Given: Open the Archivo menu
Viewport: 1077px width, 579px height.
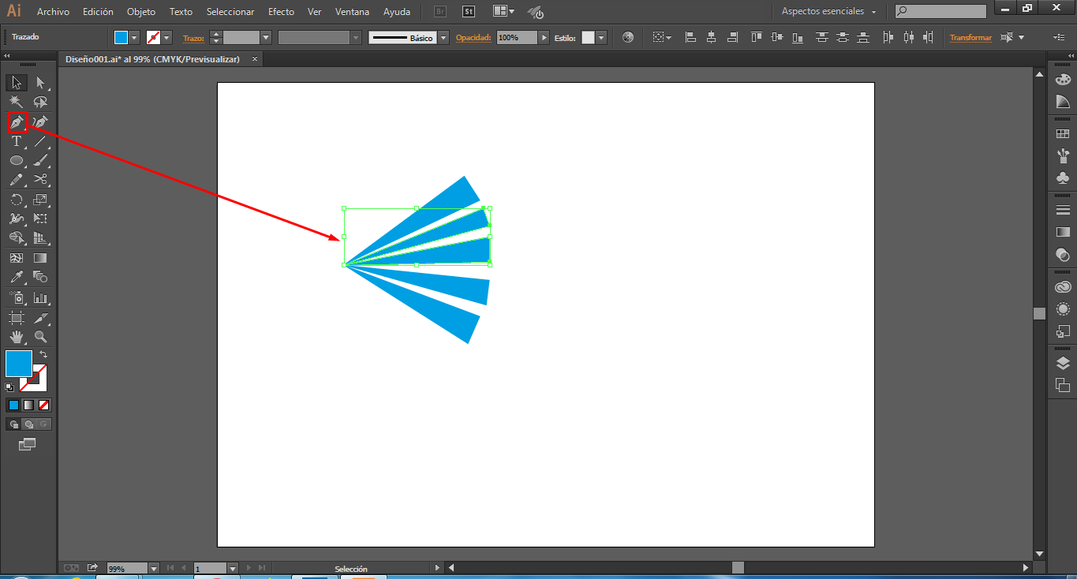Looking at the screenshot, I should click(53, 12).
